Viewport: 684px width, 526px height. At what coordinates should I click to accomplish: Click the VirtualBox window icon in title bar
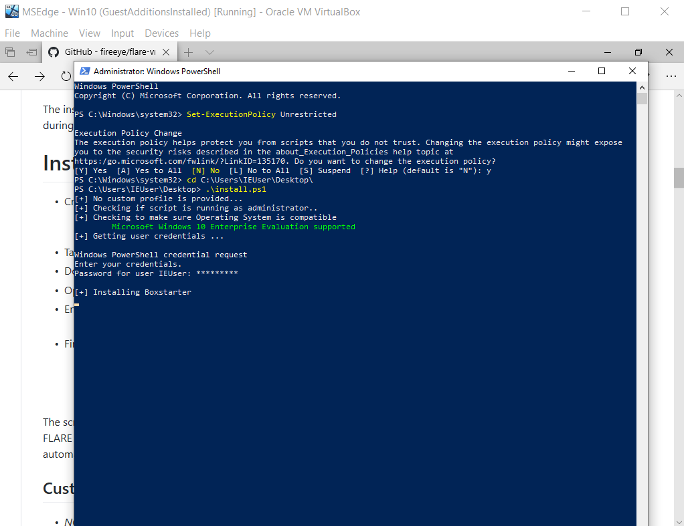(x=11, y=11)
